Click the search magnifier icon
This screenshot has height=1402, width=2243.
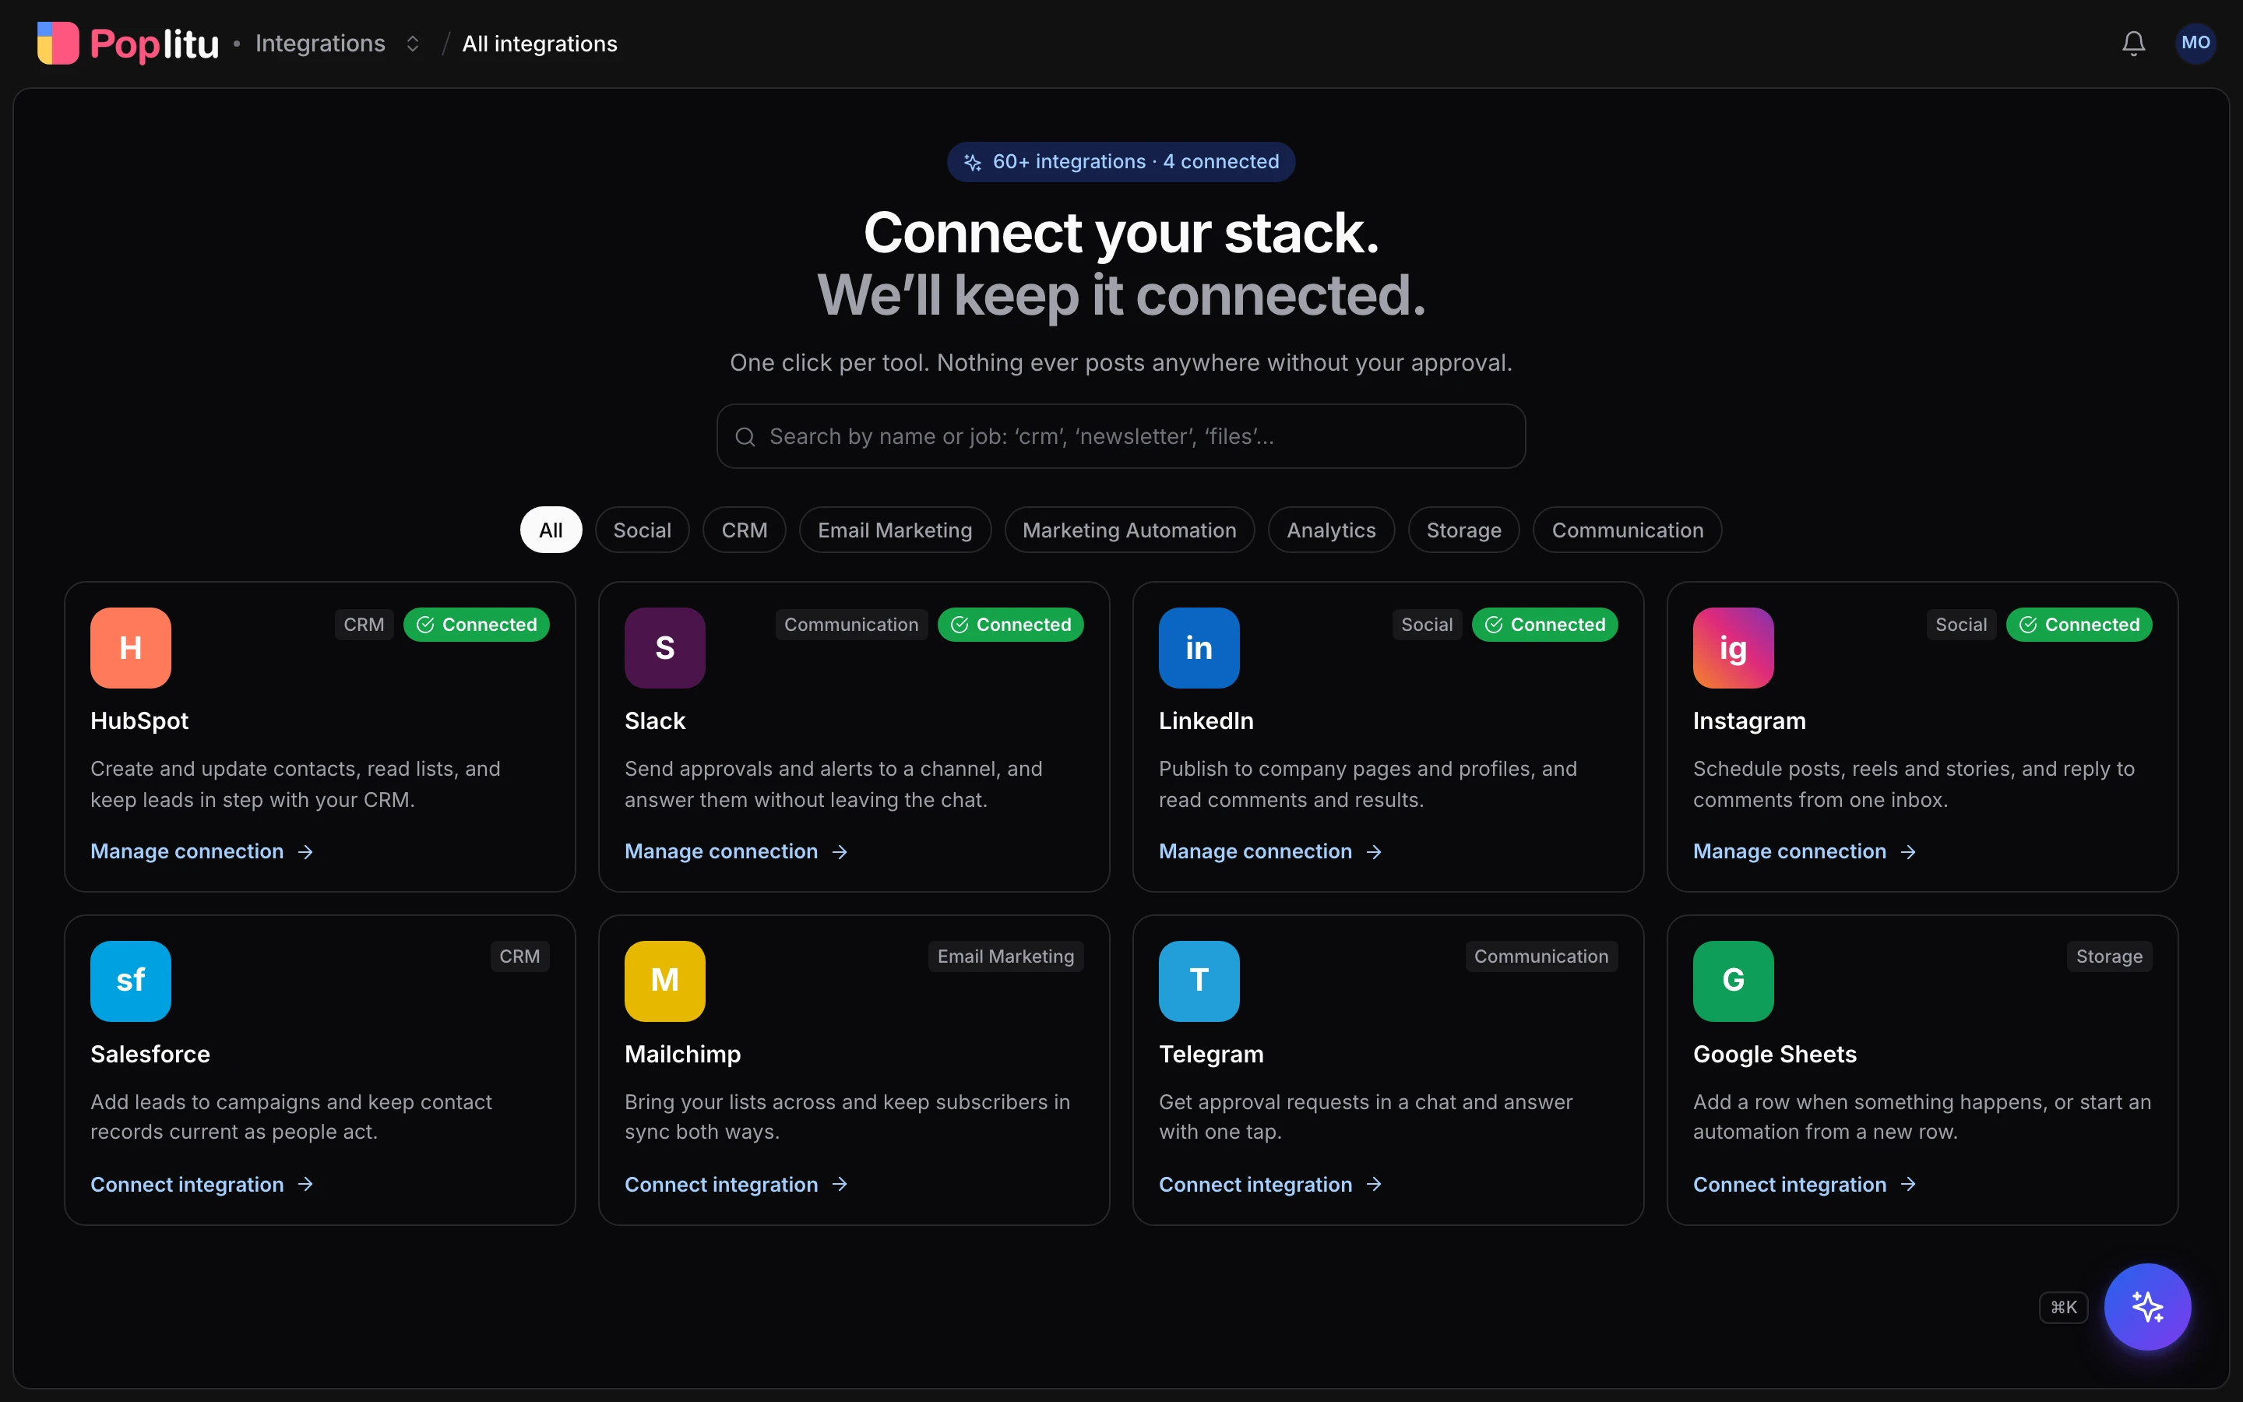[745, 437]
